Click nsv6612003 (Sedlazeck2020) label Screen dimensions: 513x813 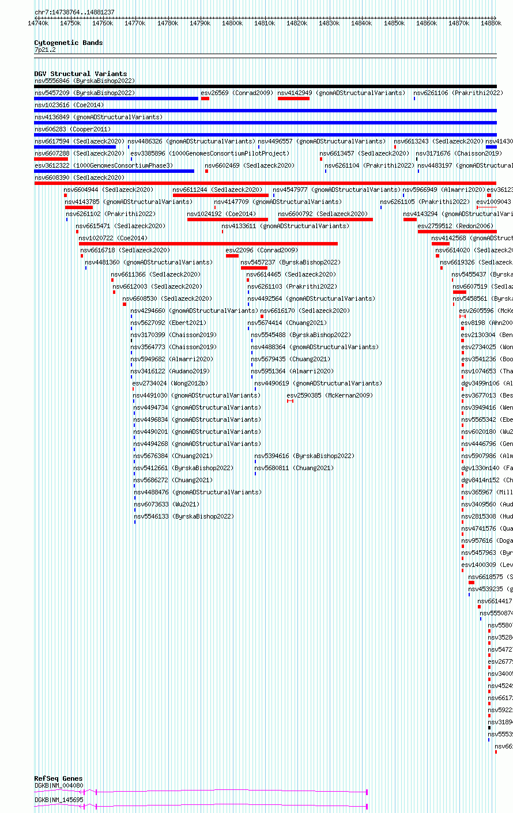coord(157,286)
